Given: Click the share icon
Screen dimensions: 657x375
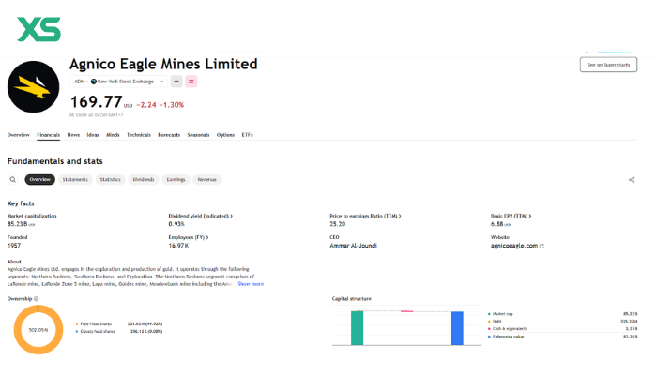Looking at the screenshot, I should [x=632, y=180].
